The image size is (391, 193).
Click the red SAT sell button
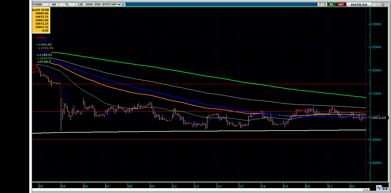[341, 4]
